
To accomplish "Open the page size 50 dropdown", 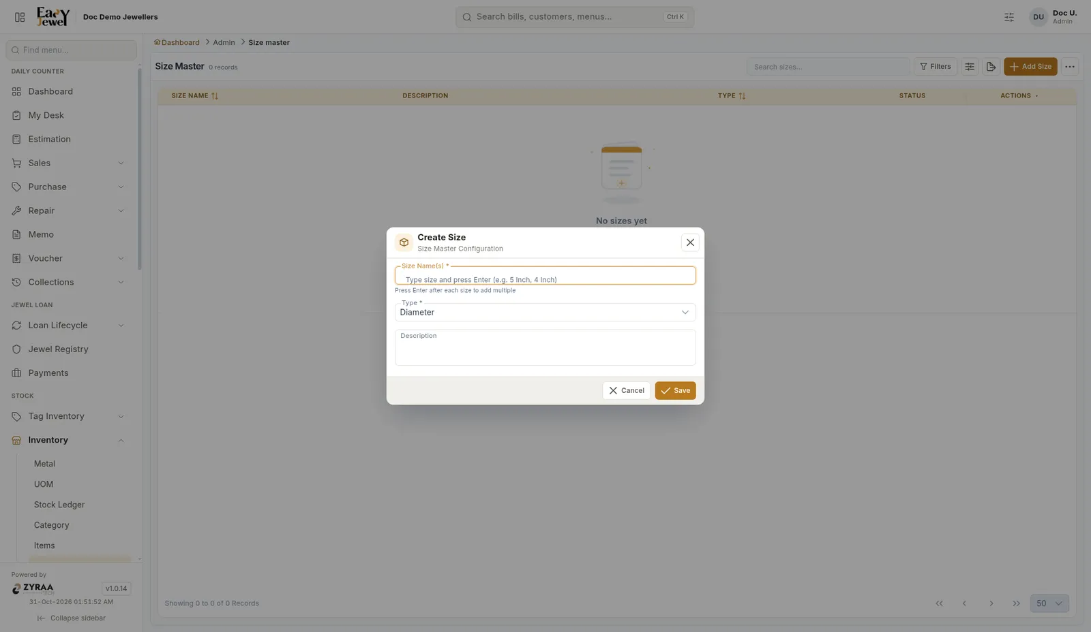I will pos(1049,603).
